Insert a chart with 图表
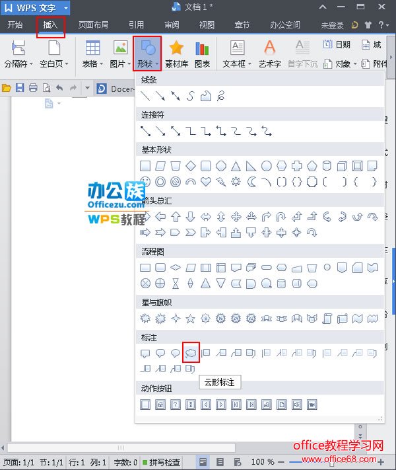The width and height of the screenshot is (396, 470). coord(202,54)
